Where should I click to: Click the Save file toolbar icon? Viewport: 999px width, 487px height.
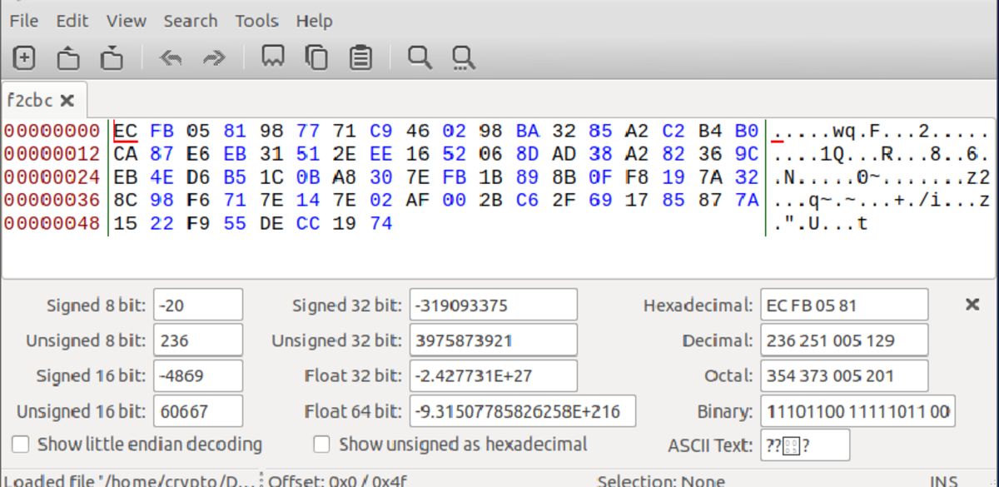(x=112, y=57)
